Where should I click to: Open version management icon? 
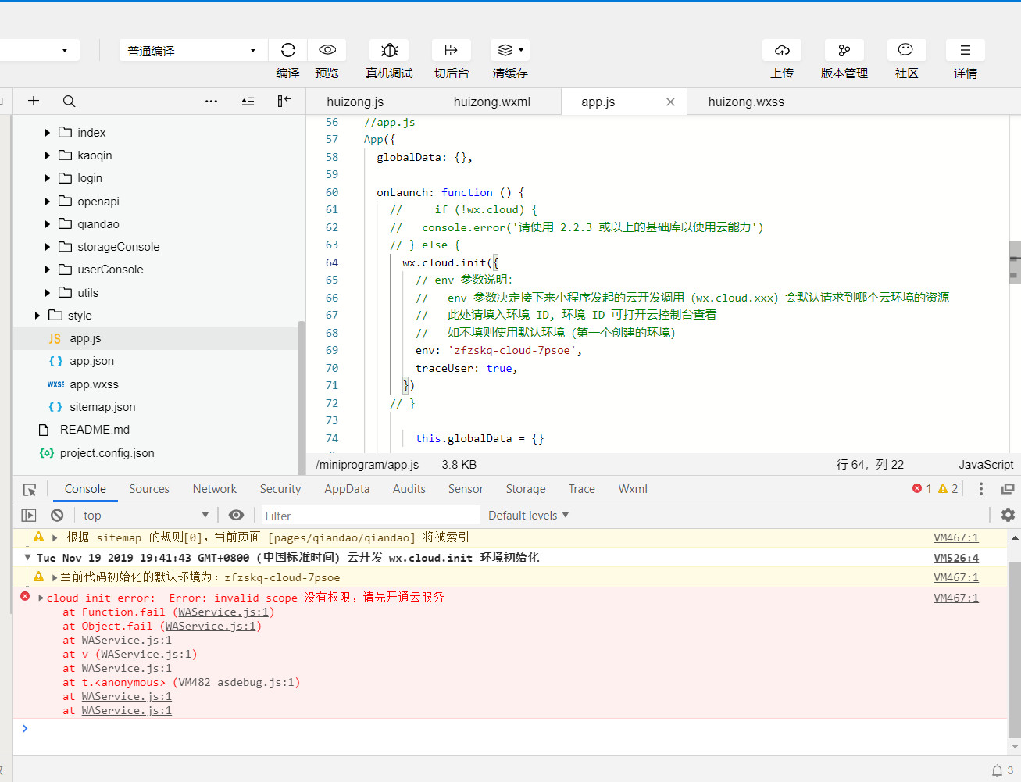point(844,50)
